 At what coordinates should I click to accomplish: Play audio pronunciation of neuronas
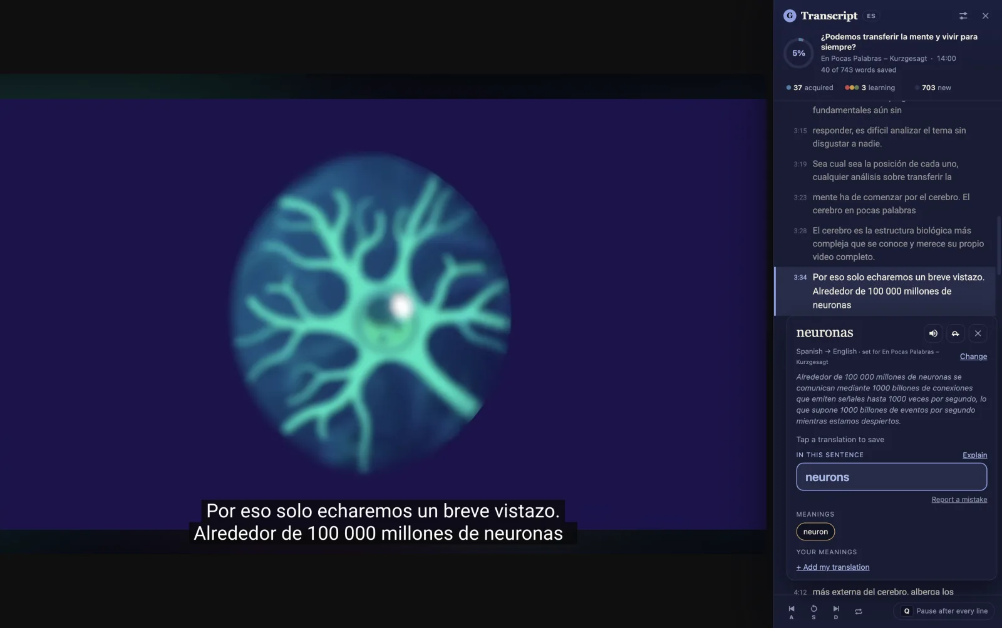(x=933, y=333)
